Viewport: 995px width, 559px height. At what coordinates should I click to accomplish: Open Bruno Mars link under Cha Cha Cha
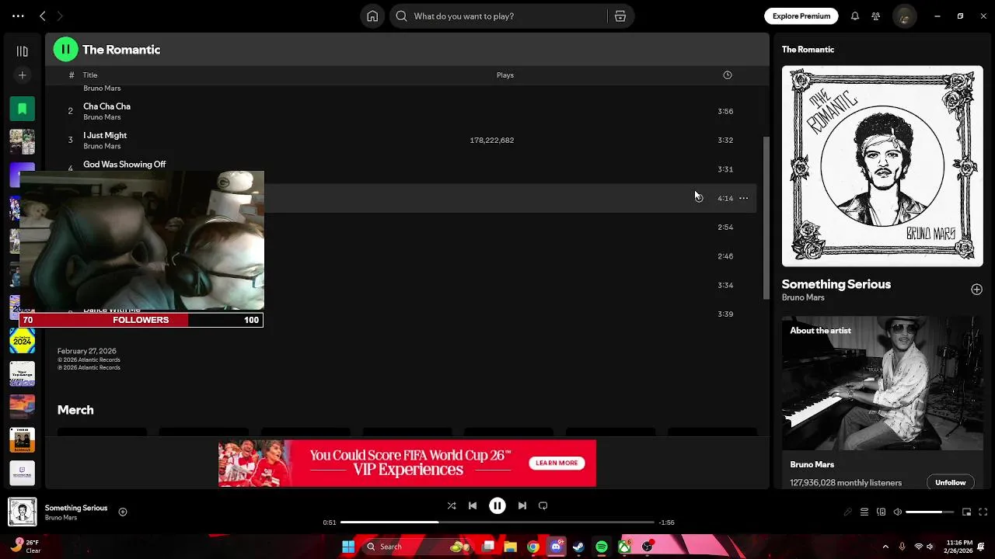(102, 117)
